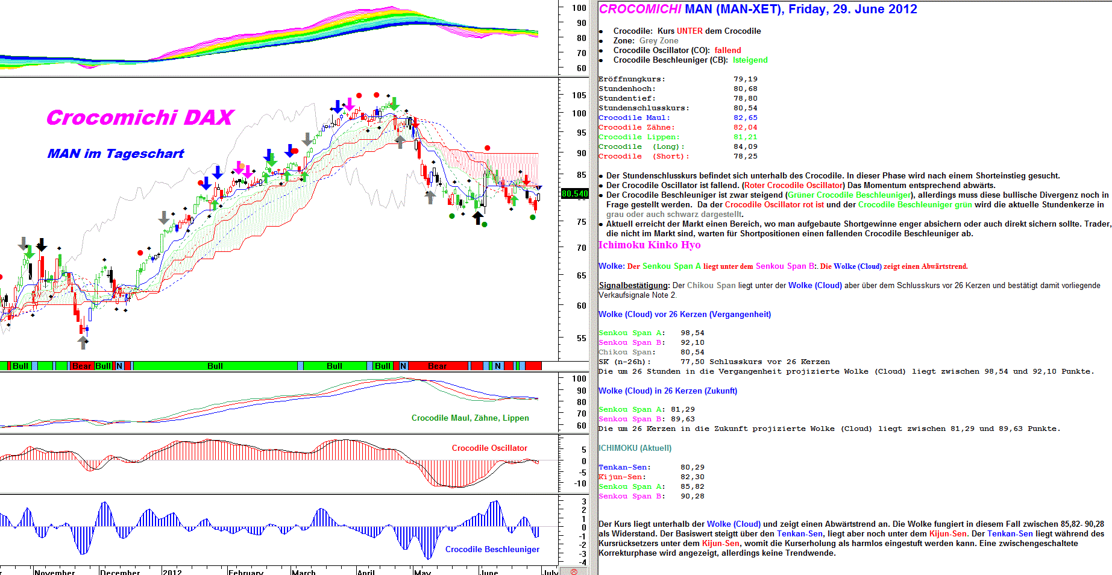Click the black down arrow near early November

tap(41, 245)
